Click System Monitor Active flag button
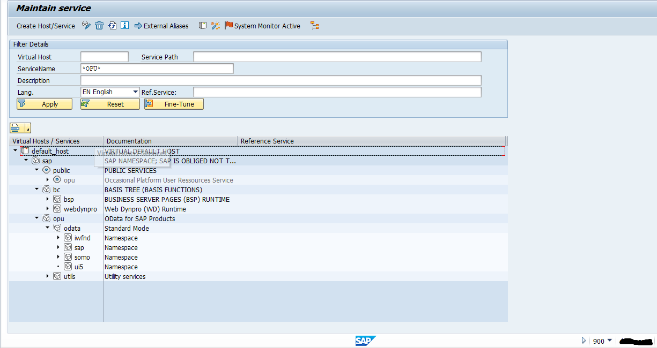657x348 pixels. (x=263, y=26)
